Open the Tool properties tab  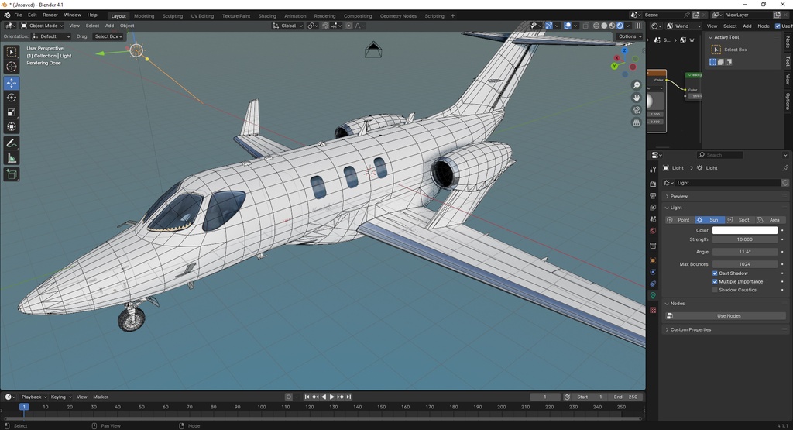653,170
